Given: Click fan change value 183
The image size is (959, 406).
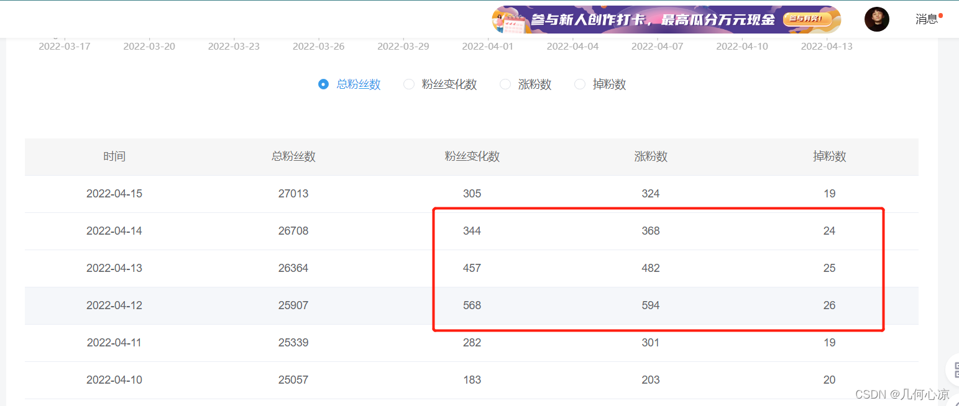Looking at the screenshot, I should 472,380.
